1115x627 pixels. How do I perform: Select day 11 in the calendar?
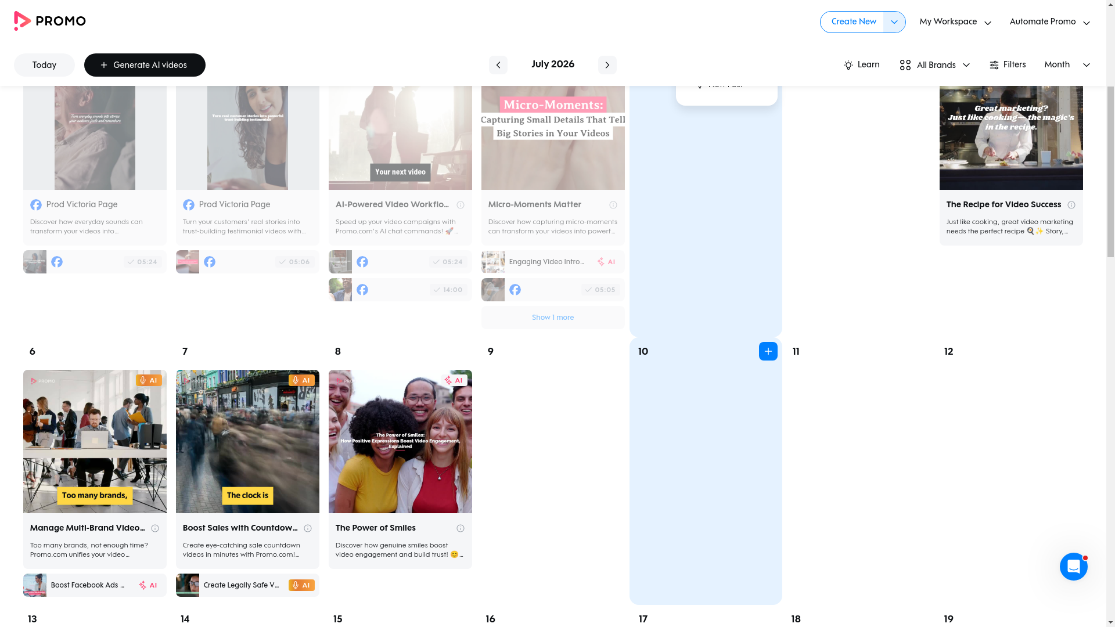796,352
